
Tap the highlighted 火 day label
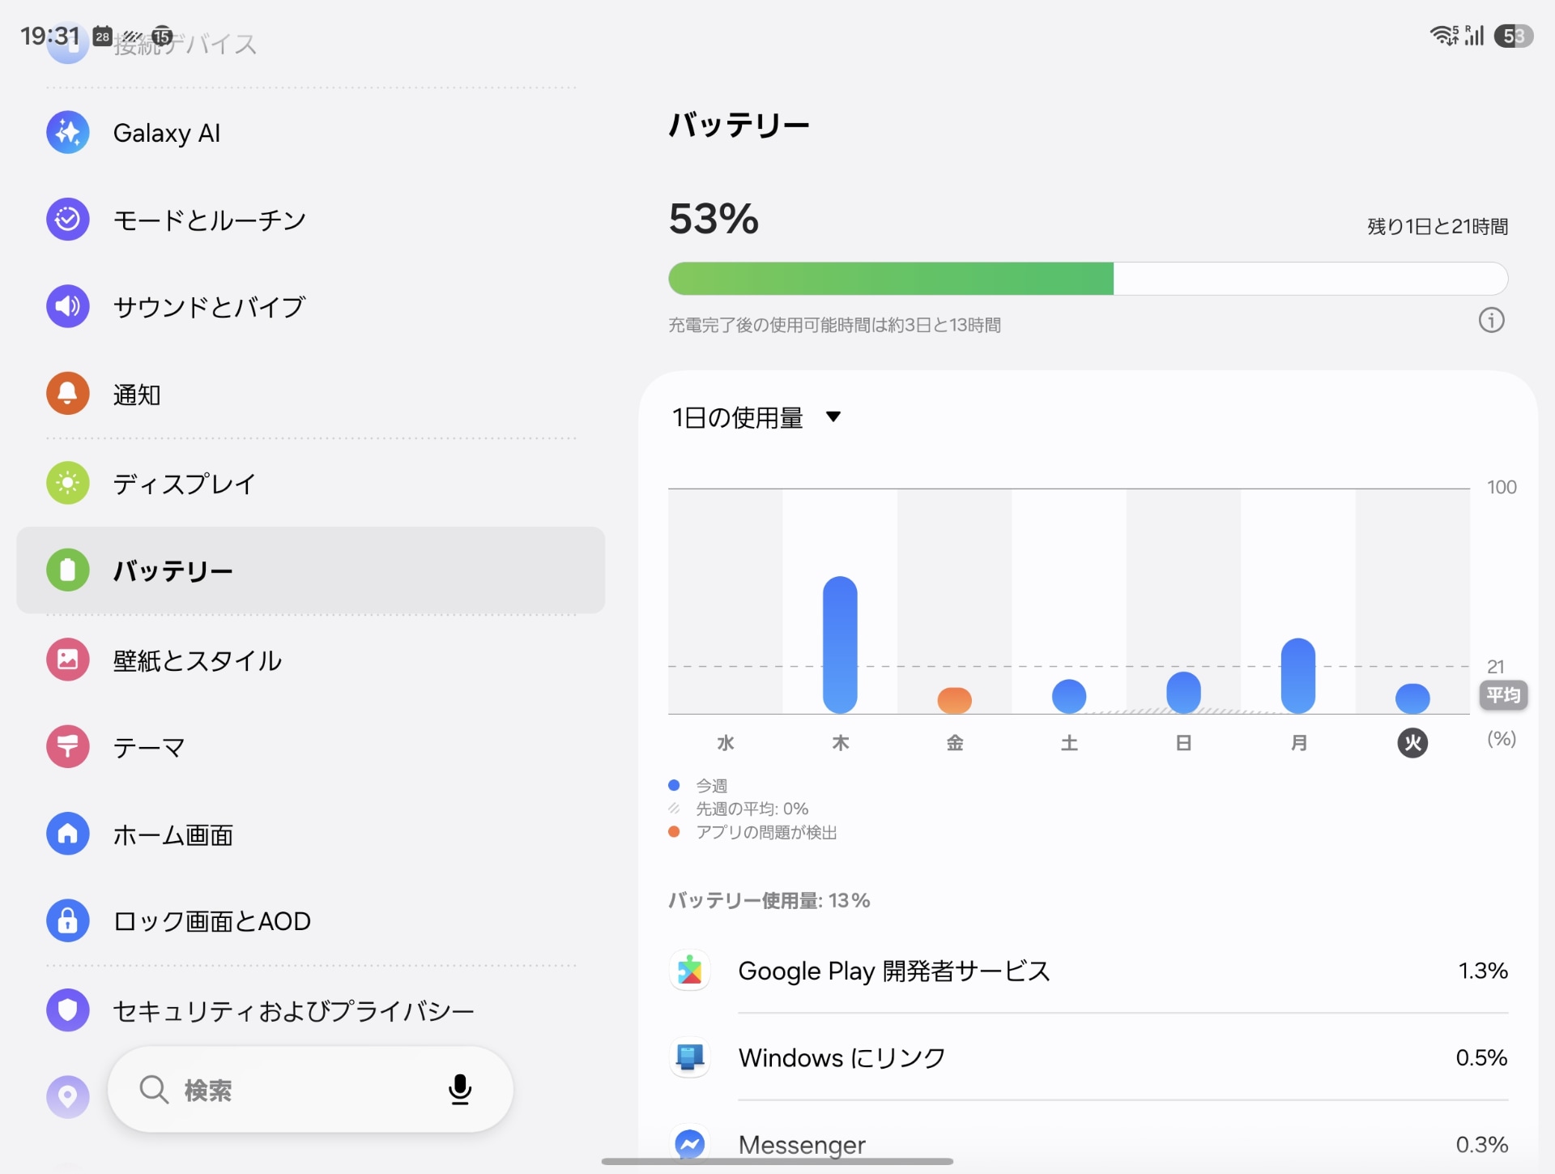(x=1412, y=743)
